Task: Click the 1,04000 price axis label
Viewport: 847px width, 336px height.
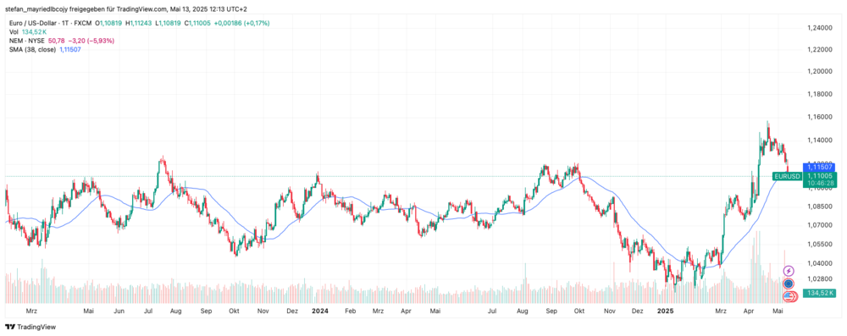Action: click(819, 263)
